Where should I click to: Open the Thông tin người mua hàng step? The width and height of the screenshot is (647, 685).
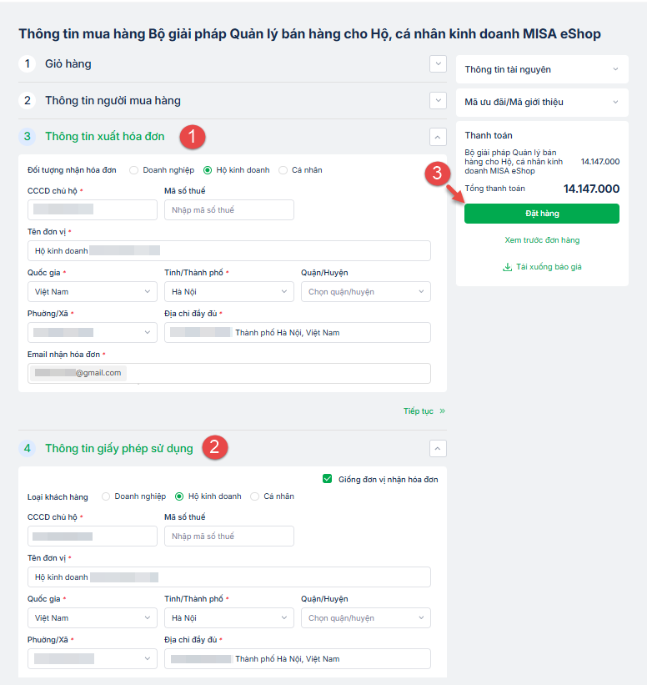click(x=113, y=101)
